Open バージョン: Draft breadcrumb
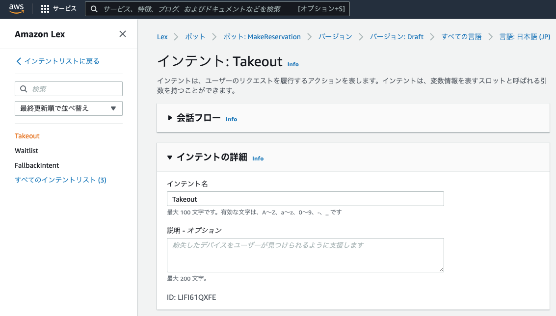Screen dimensions: 556x316 click(397, 37)
